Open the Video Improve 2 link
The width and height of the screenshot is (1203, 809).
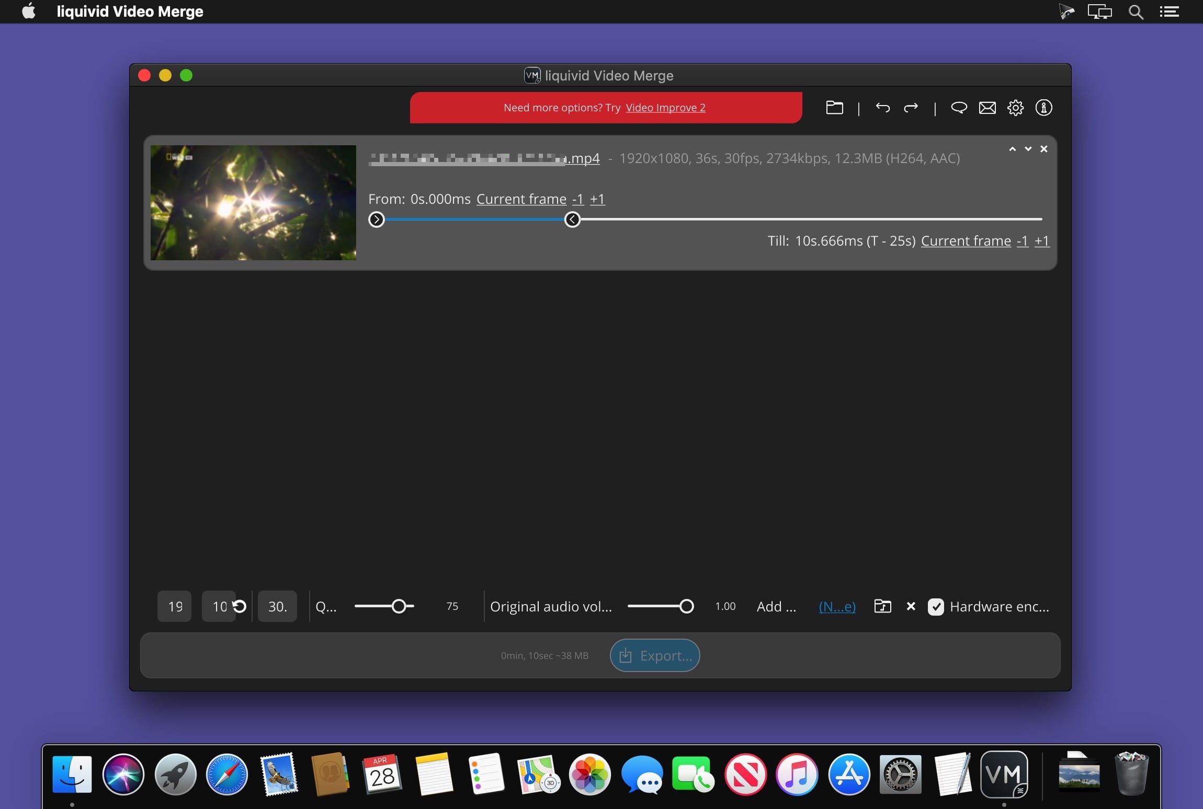tap(665, 108)
